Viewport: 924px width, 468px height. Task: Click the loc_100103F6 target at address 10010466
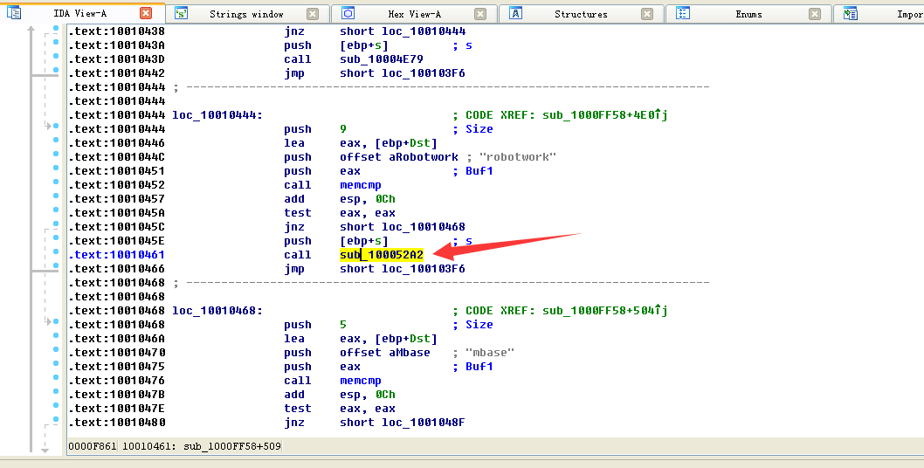(423, 269)
